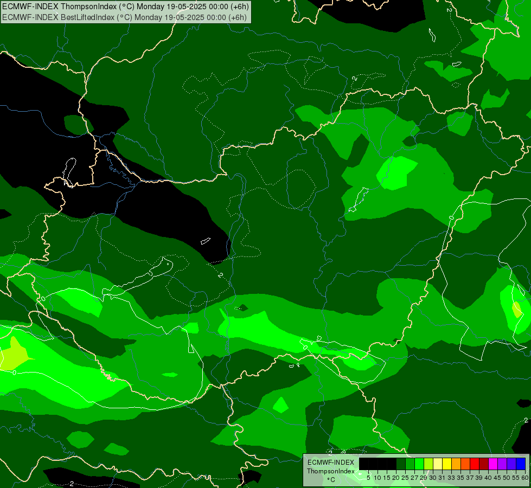This screenshot has height=488, width=531.
Task: Click legend tick value 45
Action: (497, 478)
